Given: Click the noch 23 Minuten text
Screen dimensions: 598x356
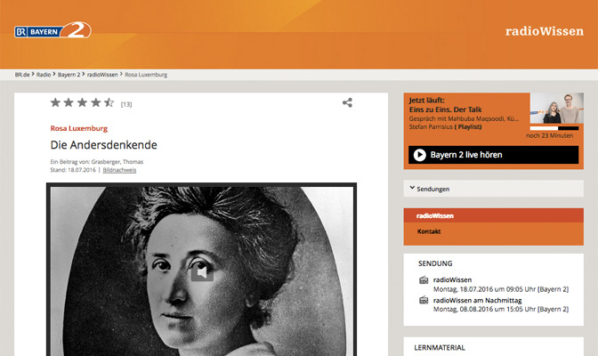Looking at the screenshot, I should pyautogui.click(x=549, y=135).
